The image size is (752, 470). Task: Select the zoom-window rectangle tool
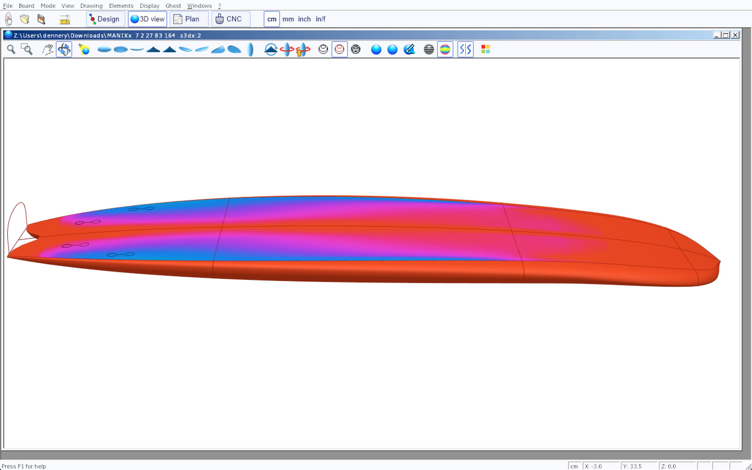coord(27,49)
